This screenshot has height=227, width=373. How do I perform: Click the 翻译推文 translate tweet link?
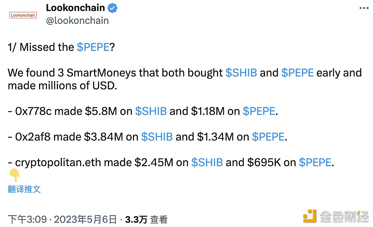pyautogui.click(x=24, y=189)
